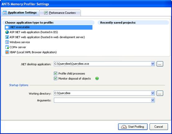
Task: Browse for the .NET desktop application file
Action: click(160, 64)
